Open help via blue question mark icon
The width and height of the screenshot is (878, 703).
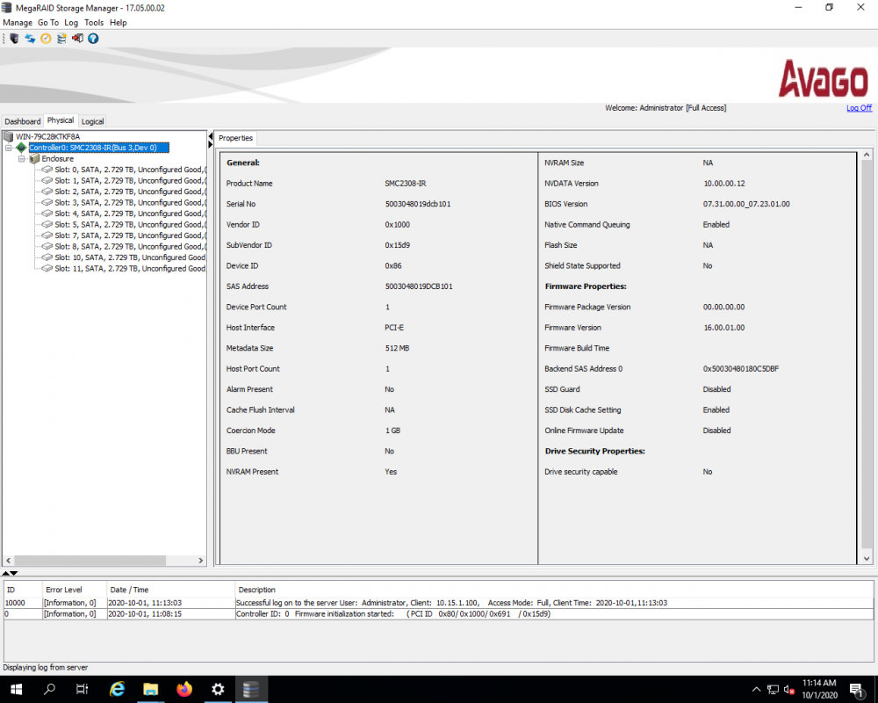[93, 38]
